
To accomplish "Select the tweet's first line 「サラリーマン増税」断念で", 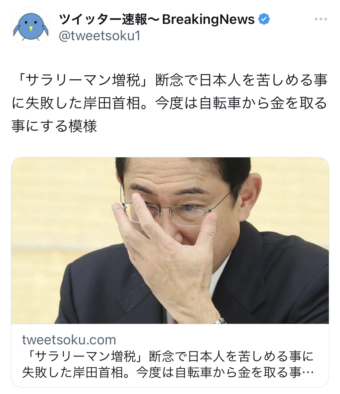I will pos(170,80).
